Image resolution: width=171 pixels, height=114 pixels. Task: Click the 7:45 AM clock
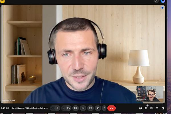click(5, 108)
